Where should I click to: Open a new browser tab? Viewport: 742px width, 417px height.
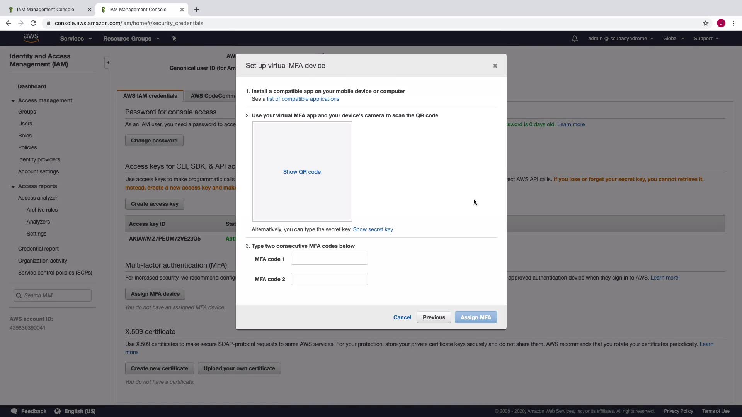click(x=197, y=10)
